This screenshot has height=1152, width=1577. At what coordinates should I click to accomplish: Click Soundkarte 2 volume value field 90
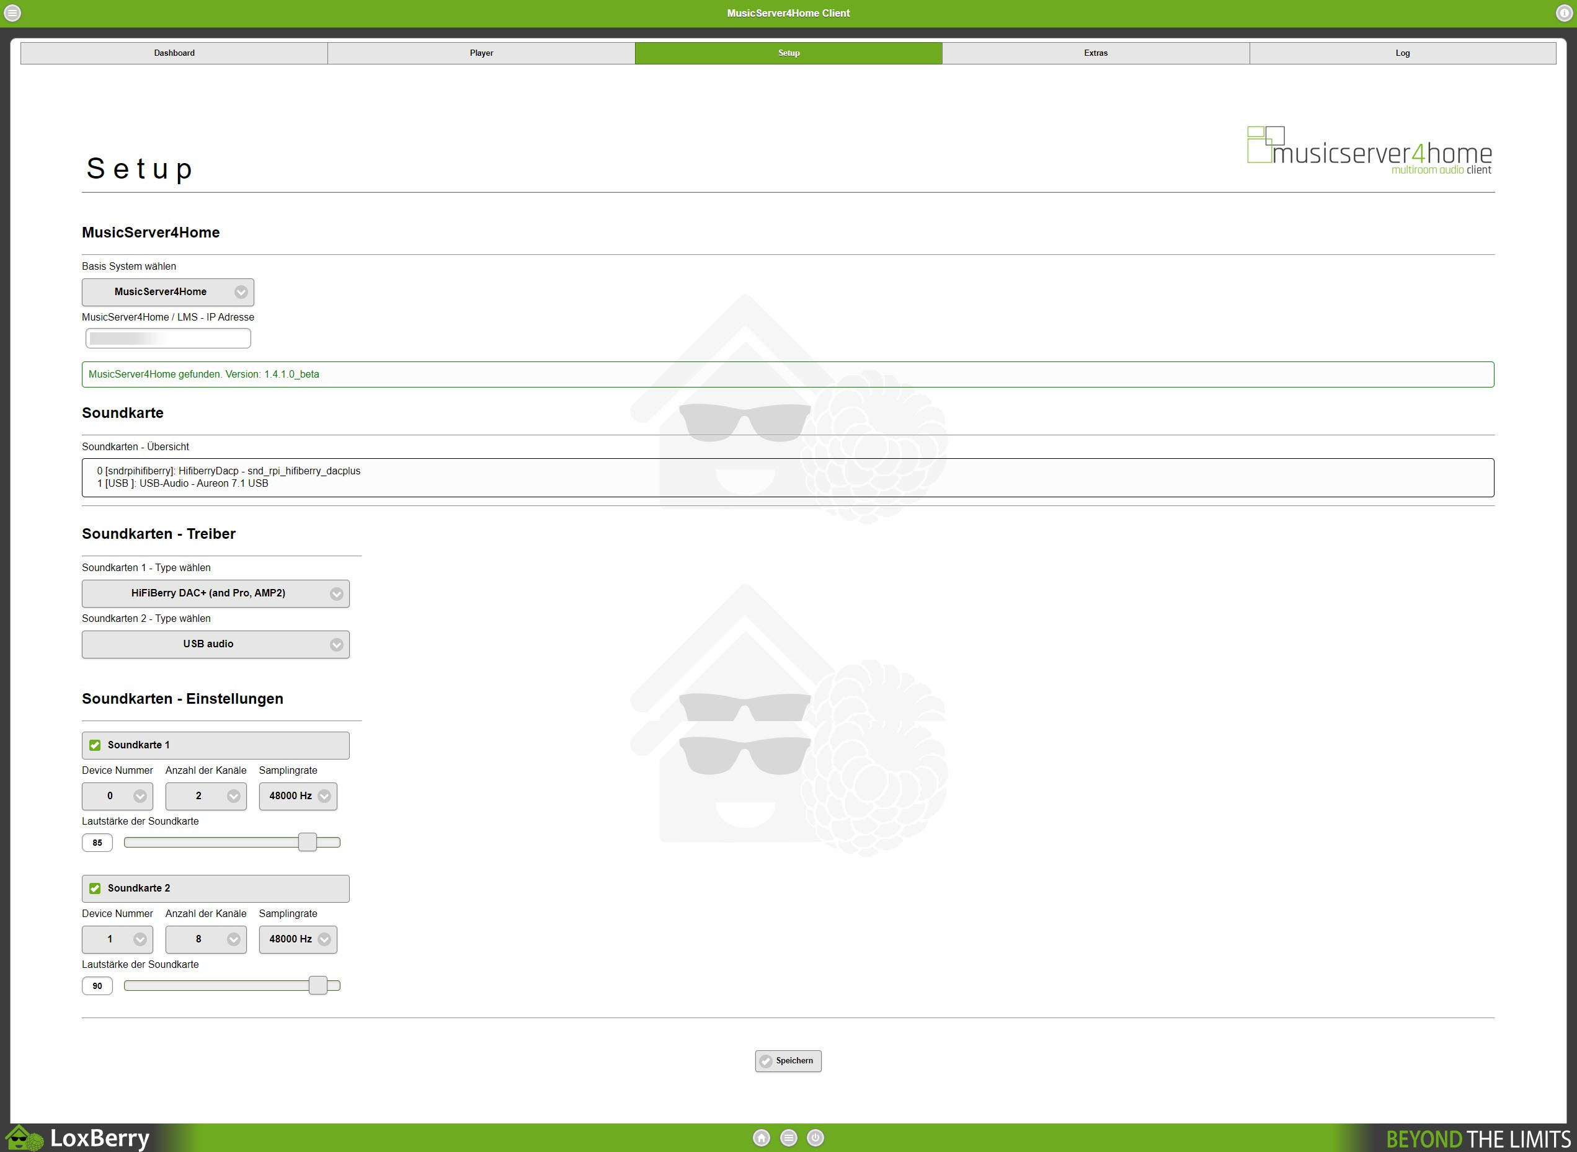[97, 985]
